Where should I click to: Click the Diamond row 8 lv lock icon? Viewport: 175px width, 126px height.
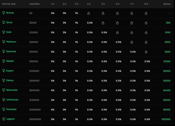pyautogui.click(x=146, y=52)
